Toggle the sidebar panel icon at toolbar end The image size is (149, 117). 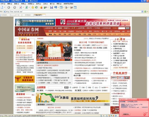click(x=75, y=7)
